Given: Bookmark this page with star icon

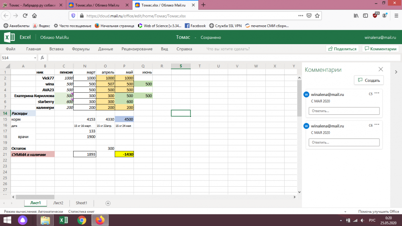Looking at the screenshot, I should (318, 16).
